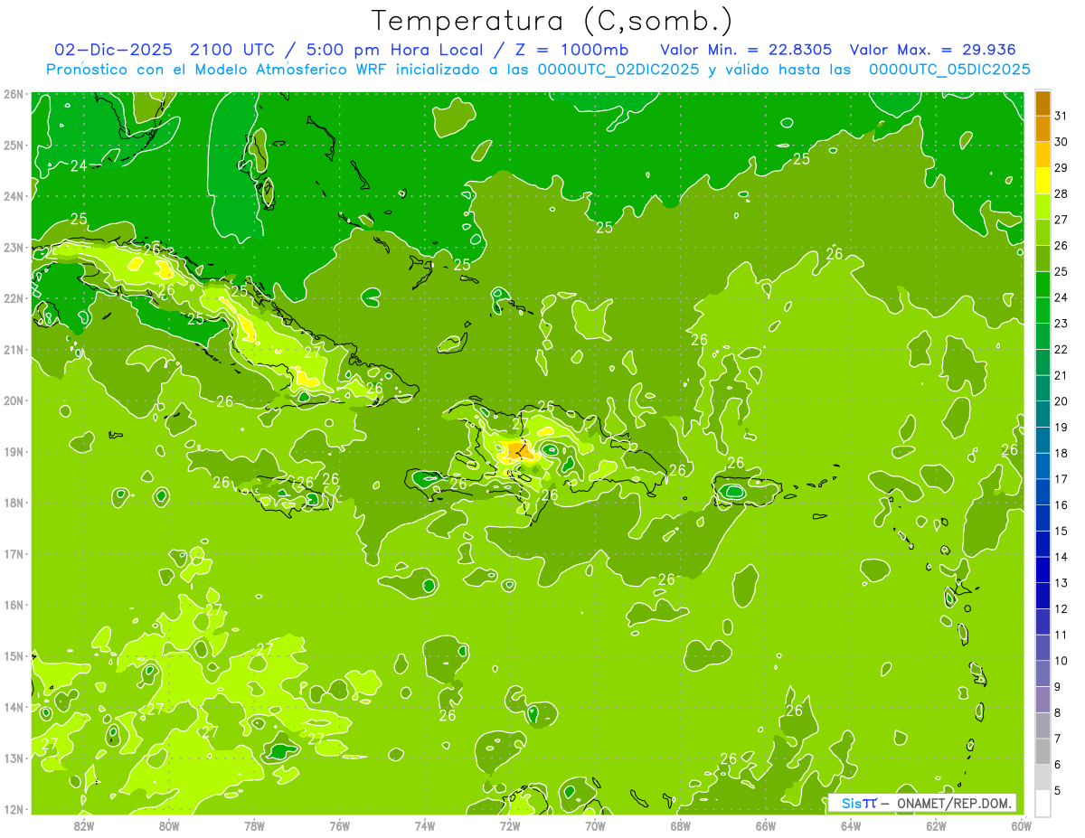1085x838 pixels.
Task: Click the 24N latitude axis label
Action: [13, 196]
